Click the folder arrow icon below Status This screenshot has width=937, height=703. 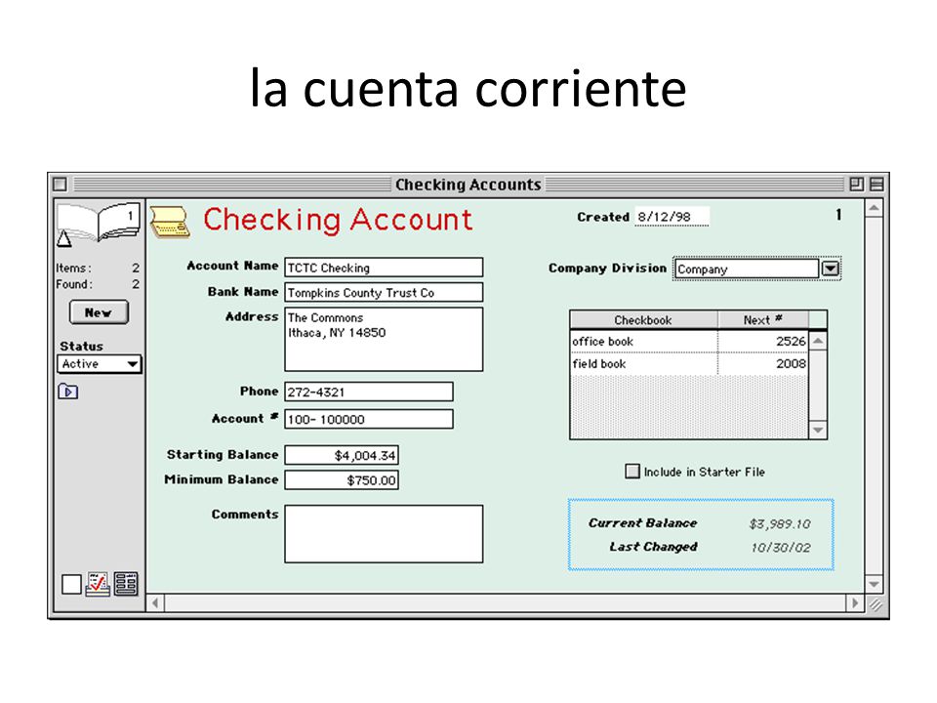click(68, 392)
